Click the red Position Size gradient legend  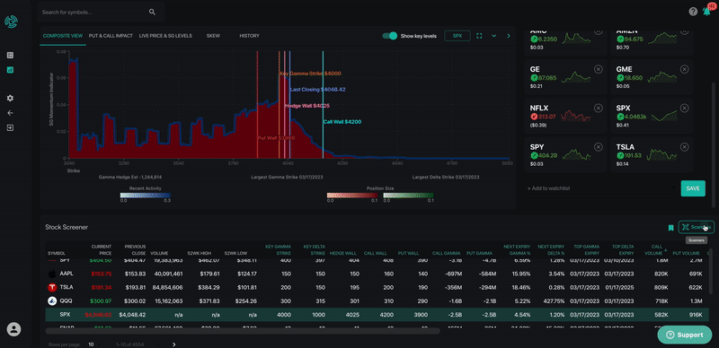click(x=351, y=195)
